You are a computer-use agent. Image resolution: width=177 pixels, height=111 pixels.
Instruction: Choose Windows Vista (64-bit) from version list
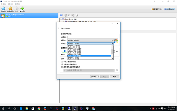pos(89,53)
